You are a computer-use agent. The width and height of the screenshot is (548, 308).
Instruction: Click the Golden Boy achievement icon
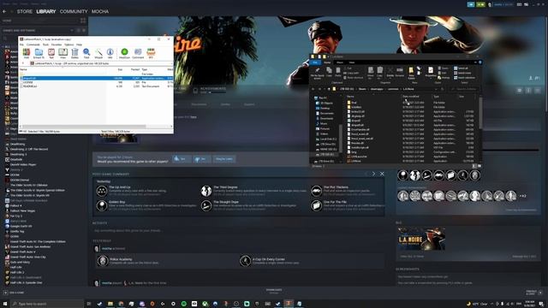tap(102, 205)
